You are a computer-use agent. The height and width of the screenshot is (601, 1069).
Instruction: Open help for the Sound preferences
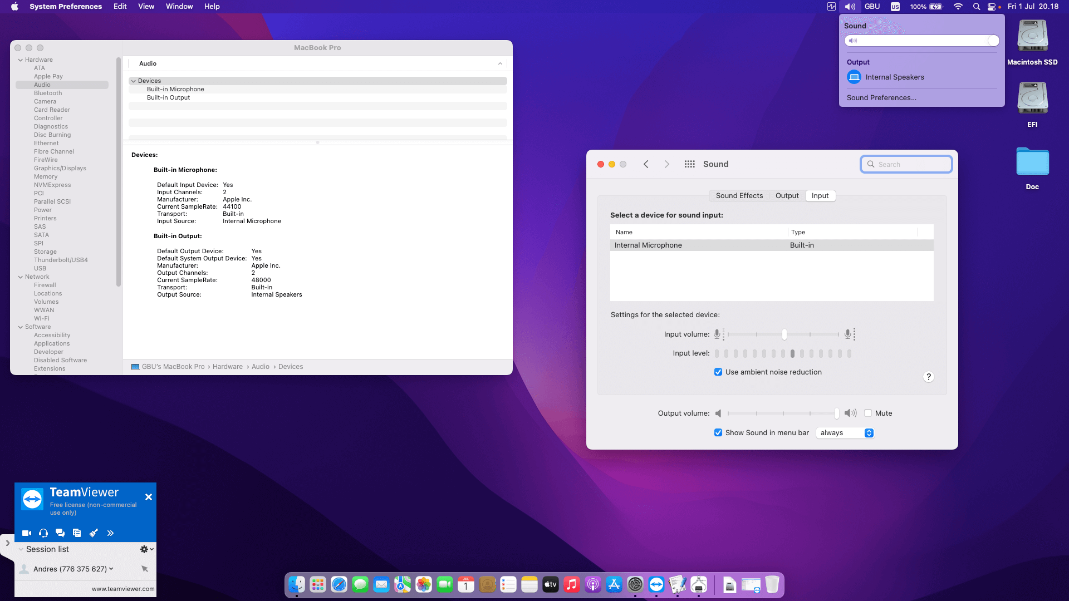(x=928, y=377)
